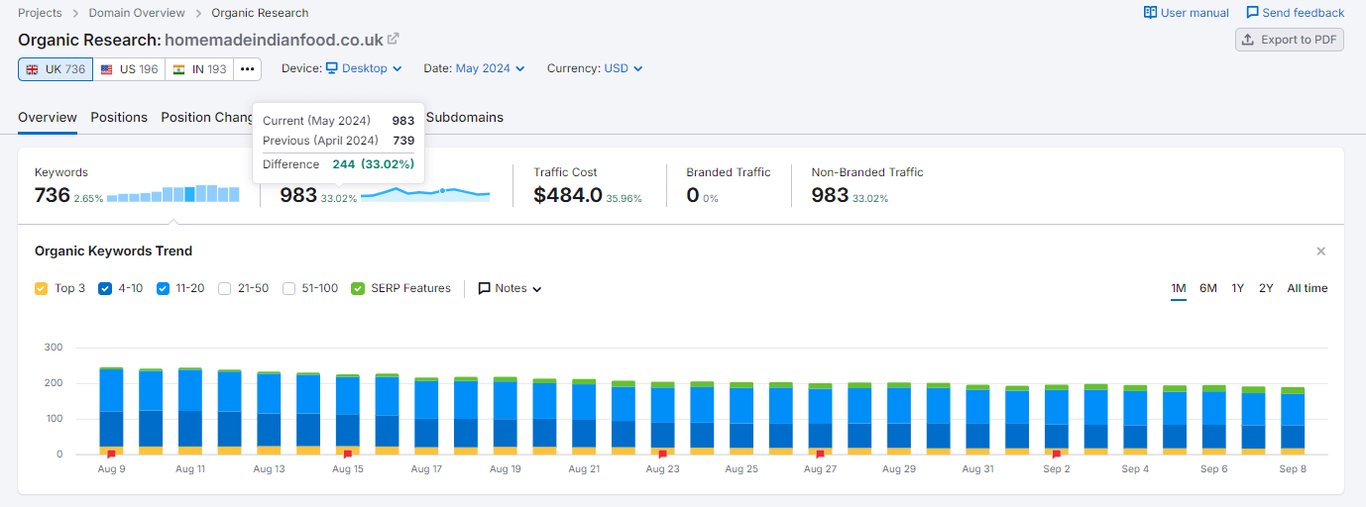
Task: Uncheck the Top 3 checkbox
Action: pos(41,289)
